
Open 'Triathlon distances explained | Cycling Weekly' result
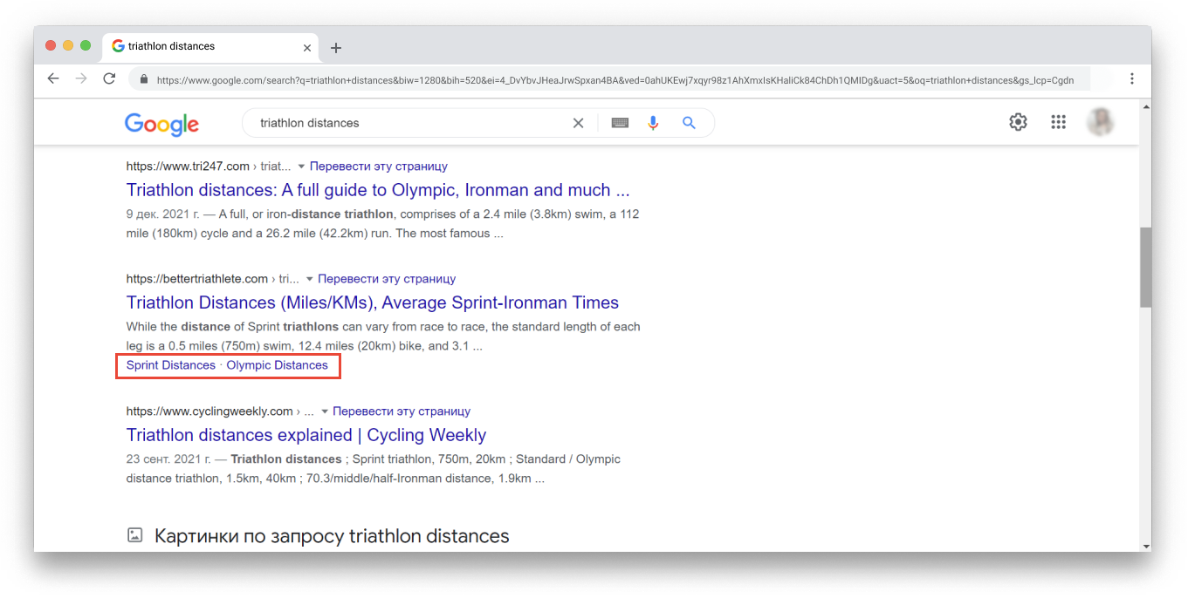tap(306, 435)
